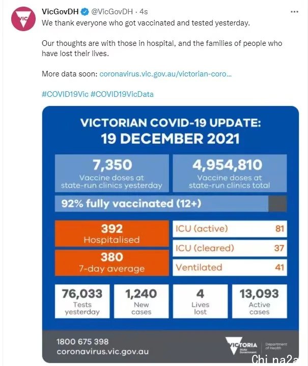Select the #COVID19Vic hashtag
The width and height of the screenshot is (308, 366).
pyautogui.click(x=65, y=94)
